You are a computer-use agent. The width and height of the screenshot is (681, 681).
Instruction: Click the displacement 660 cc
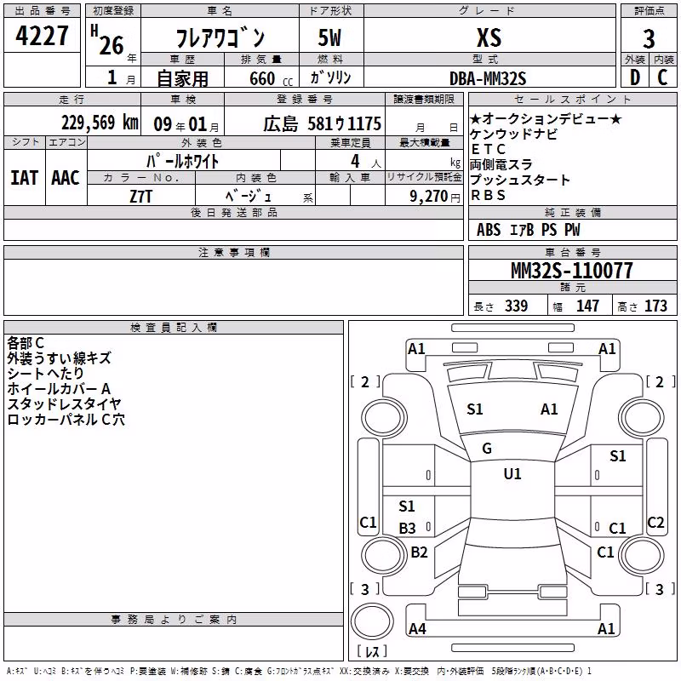pyautogui.click(x=271, y=79)
